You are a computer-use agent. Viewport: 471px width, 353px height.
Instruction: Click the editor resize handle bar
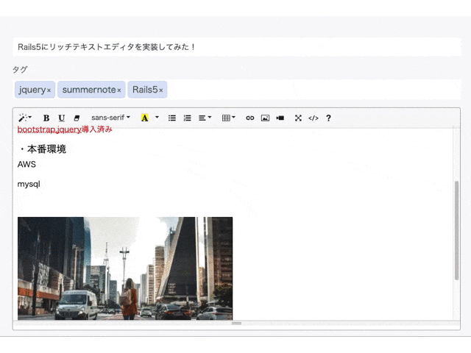pos(236,324)
